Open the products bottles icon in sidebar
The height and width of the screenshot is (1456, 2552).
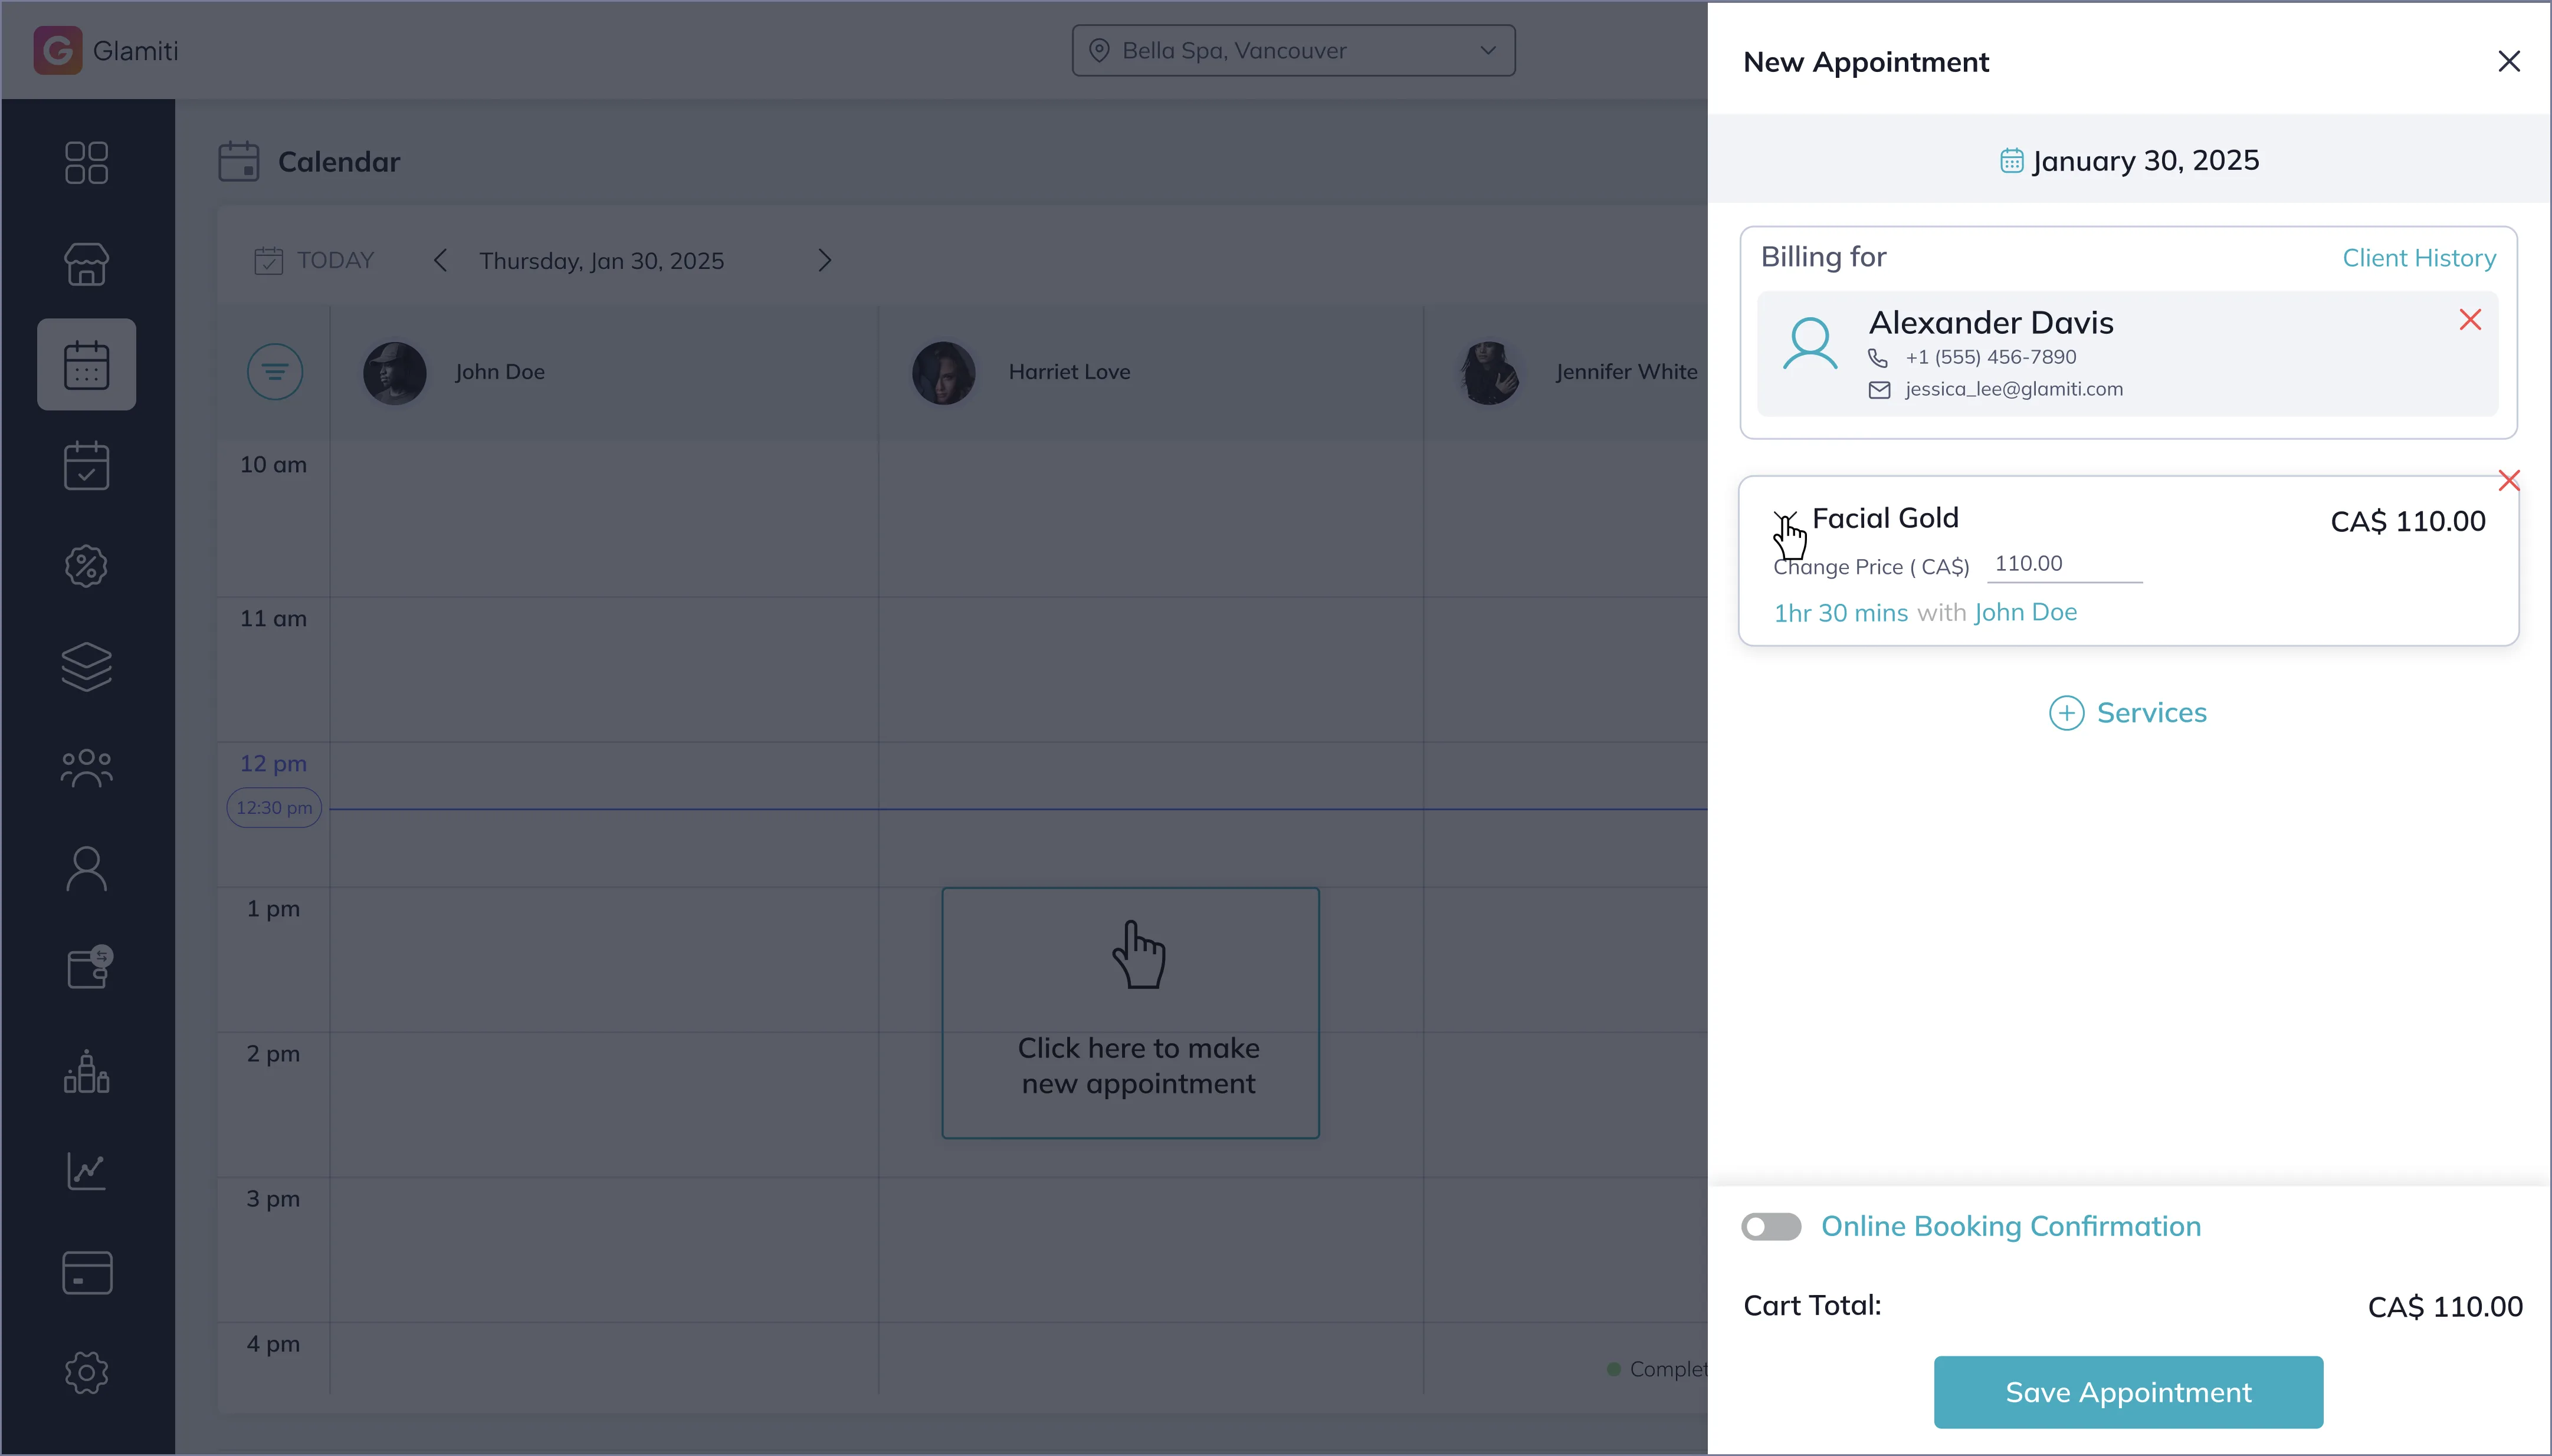tap(86, 1071)
